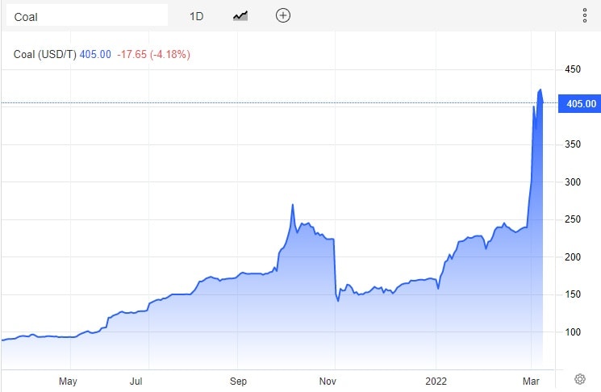
Task: Select the Mar label on time axis
Action: pyautogui.click(x=532, y=379)
